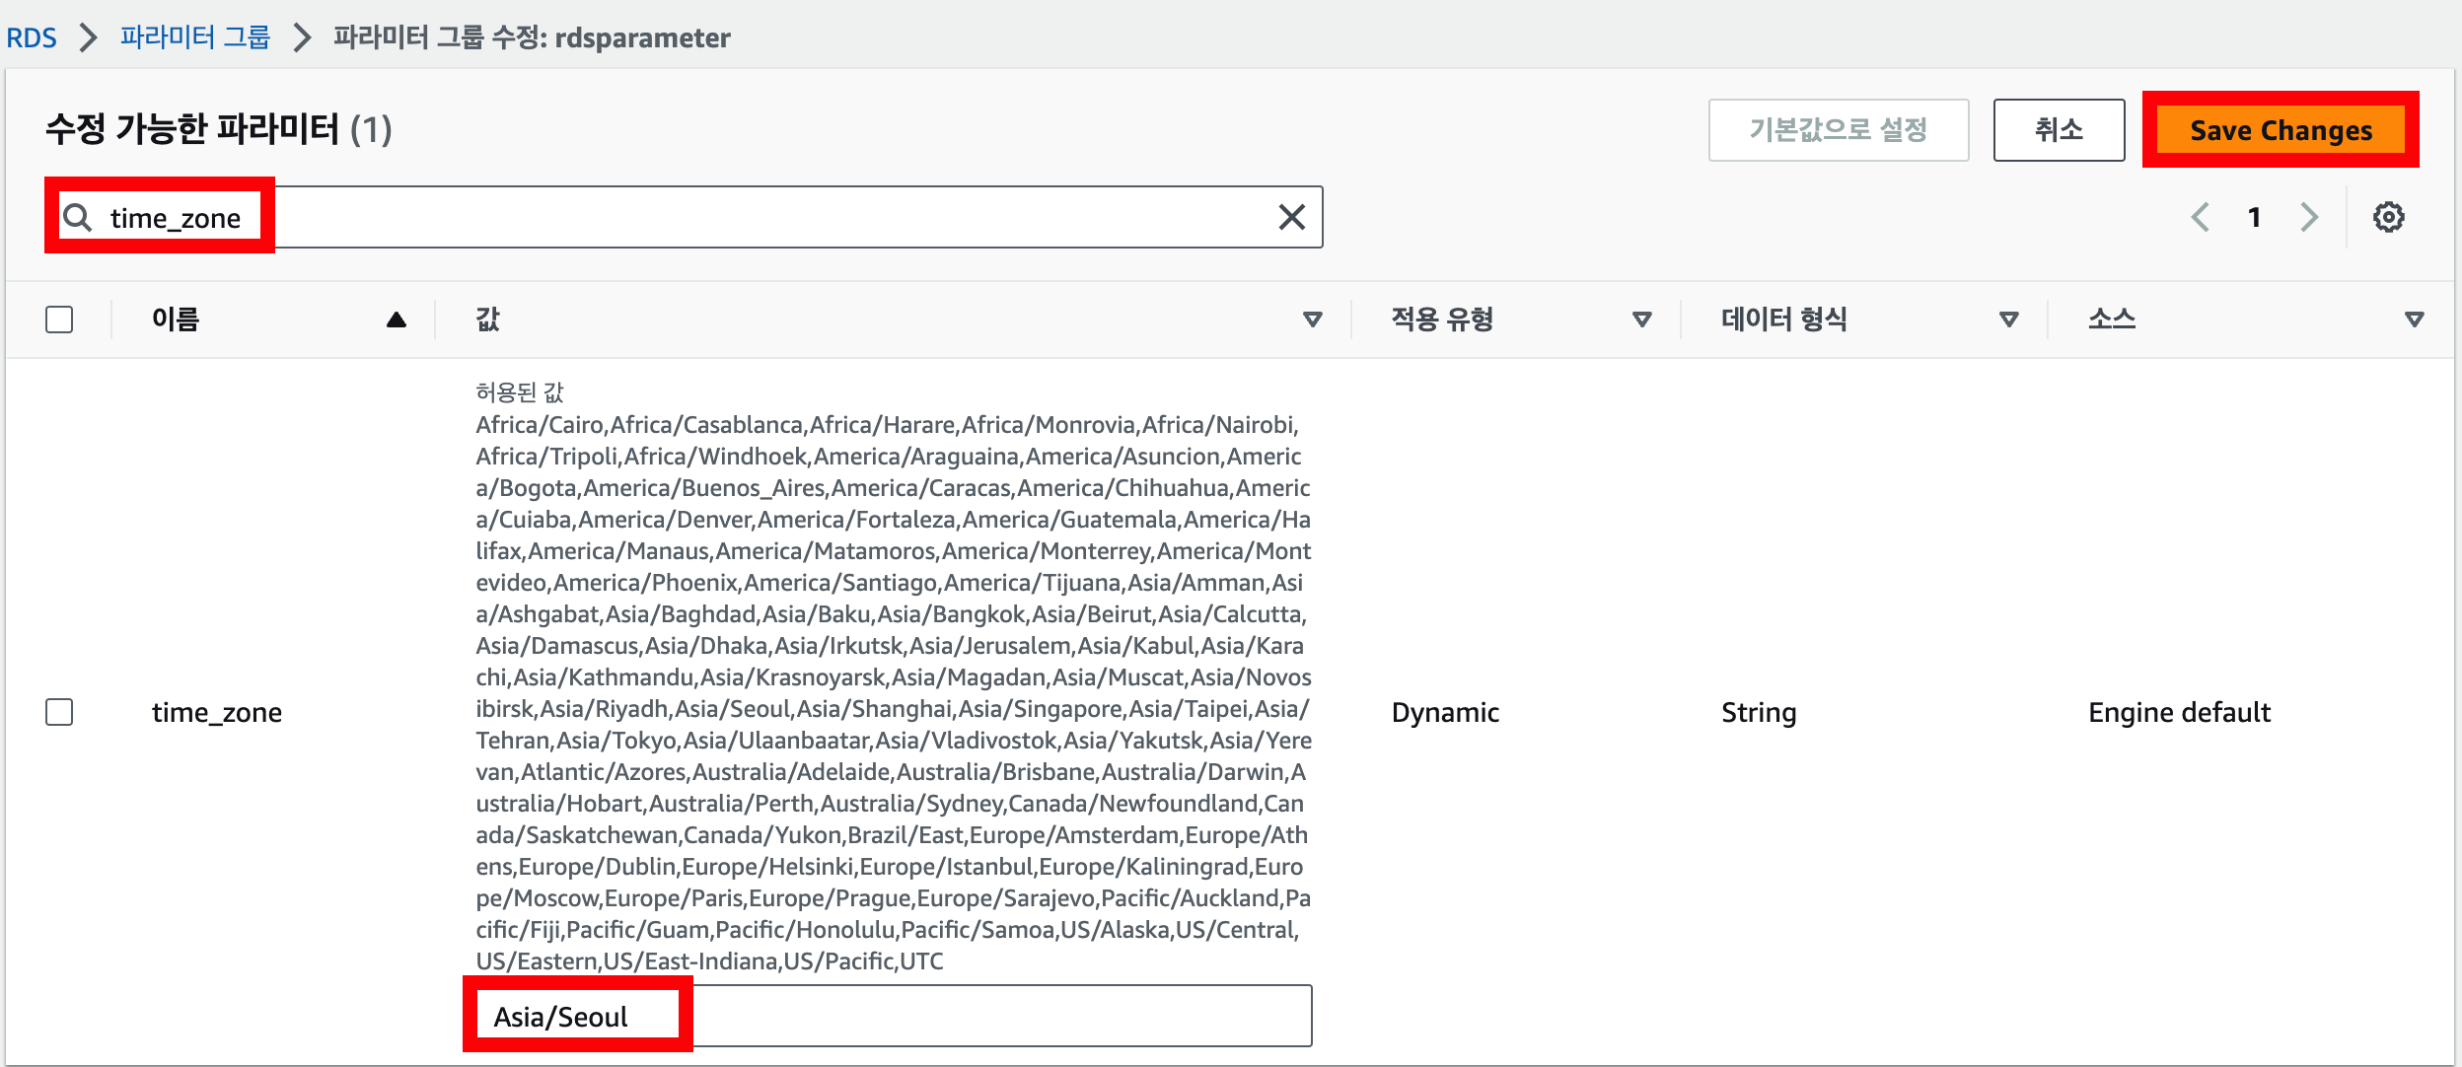Open the 값 column filter dropdown
The height and width of the screenshot is (1067, 2462).
pos(1312,320)
